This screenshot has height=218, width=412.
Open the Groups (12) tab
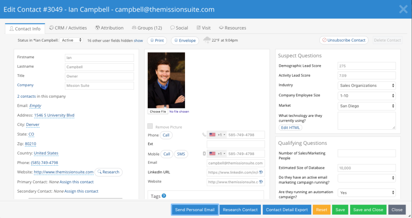pos(147,28)
